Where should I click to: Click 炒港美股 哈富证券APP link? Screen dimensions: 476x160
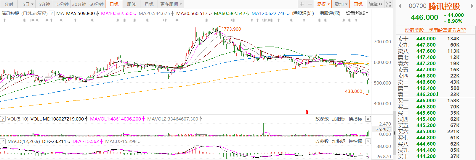tap(435, 30)
